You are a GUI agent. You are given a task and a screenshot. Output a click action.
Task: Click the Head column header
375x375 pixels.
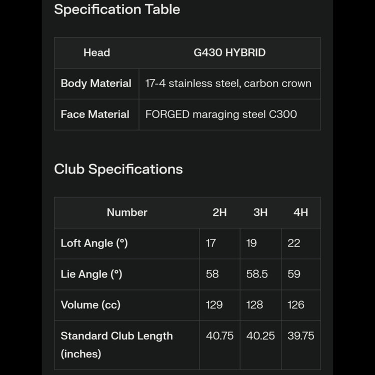point(96,52)
